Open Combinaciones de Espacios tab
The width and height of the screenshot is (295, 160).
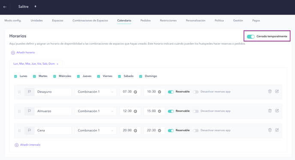90,21
